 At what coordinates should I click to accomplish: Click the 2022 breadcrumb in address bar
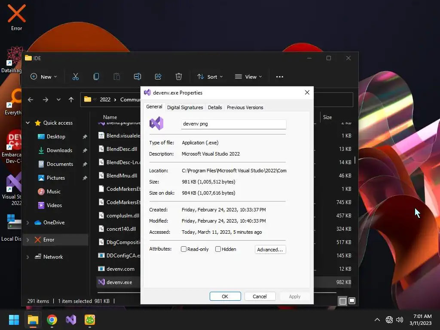pyautogui.click(x=105, y=100)
